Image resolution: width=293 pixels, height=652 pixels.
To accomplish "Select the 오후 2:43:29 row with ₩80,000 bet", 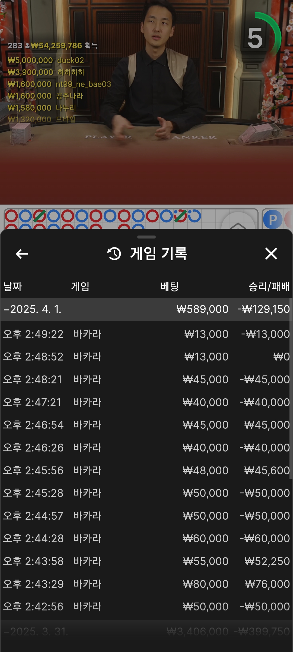I will coord(146,584).
